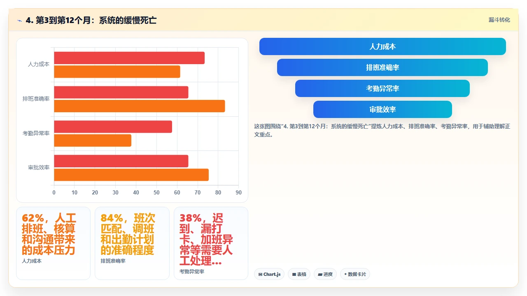Click the red bar for 排班准确率
This screenshot has height=296, width=527.
click(x=121, y=92)
